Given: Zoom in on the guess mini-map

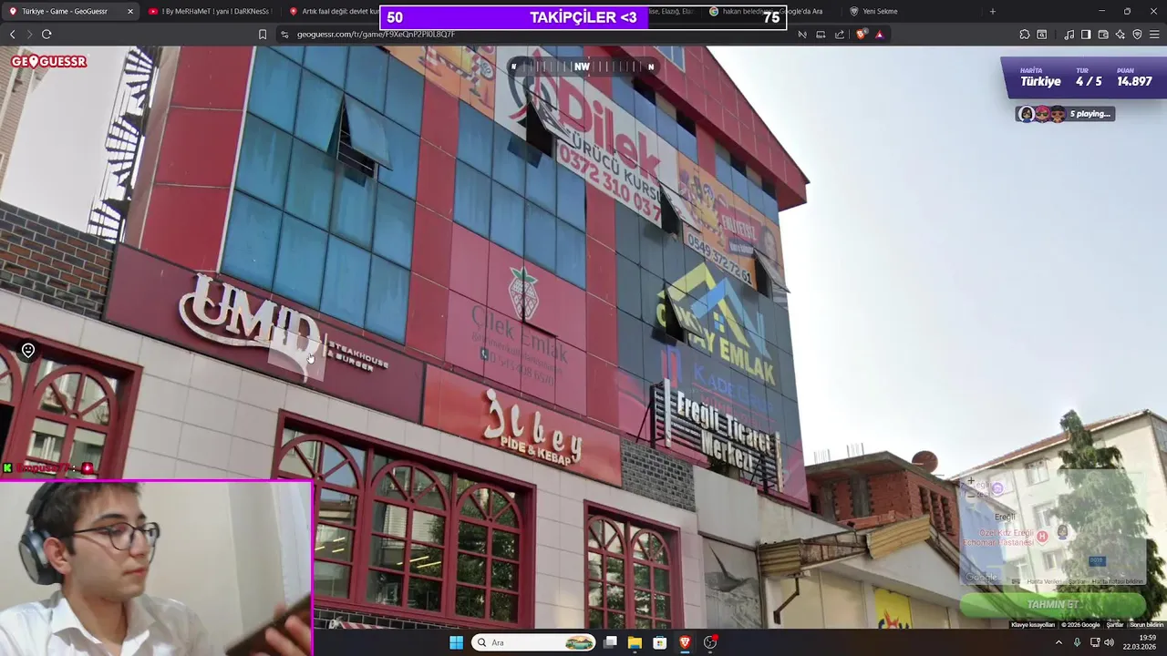Looking at the screenshot, I should 971,481.
